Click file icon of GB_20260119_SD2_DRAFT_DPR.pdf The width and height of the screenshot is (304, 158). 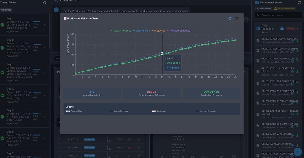(x=258, y=51)
